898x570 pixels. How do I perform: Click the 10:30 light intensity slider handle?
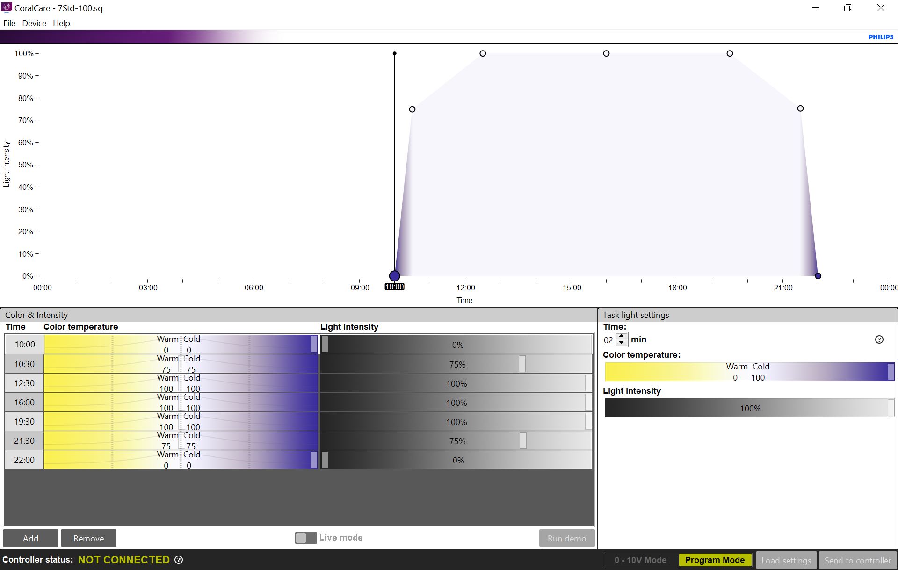(522, 364)
